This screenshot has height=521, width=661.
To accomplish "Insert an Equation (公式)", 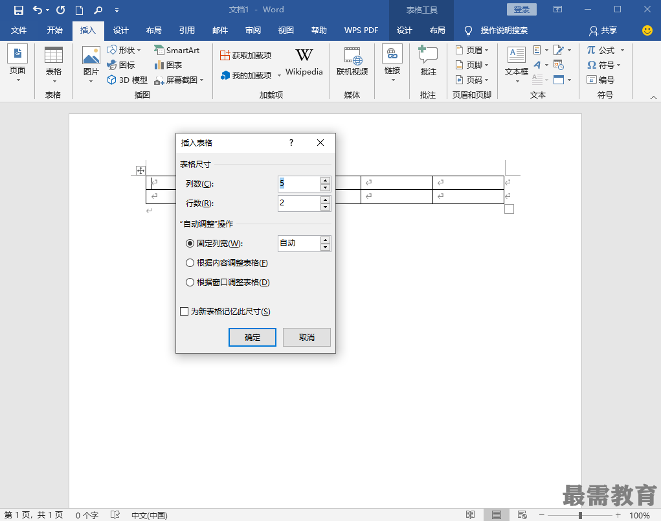I will (605, 50).
